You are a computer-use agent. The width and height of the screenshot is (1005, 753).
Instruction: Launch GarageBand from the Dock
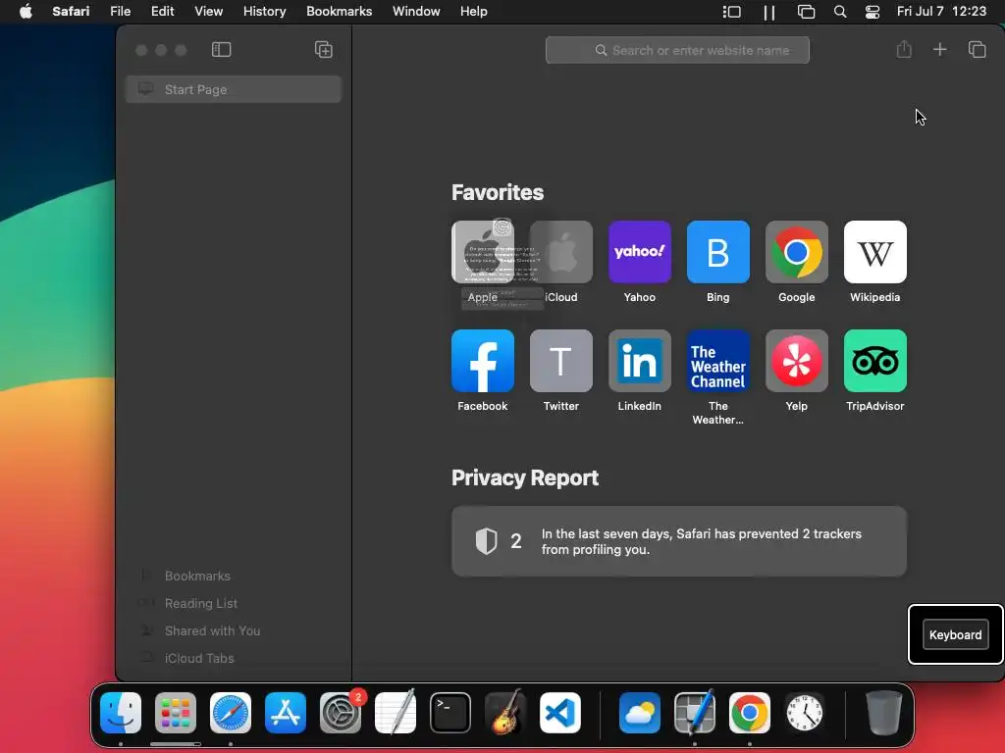pos(505,713)
